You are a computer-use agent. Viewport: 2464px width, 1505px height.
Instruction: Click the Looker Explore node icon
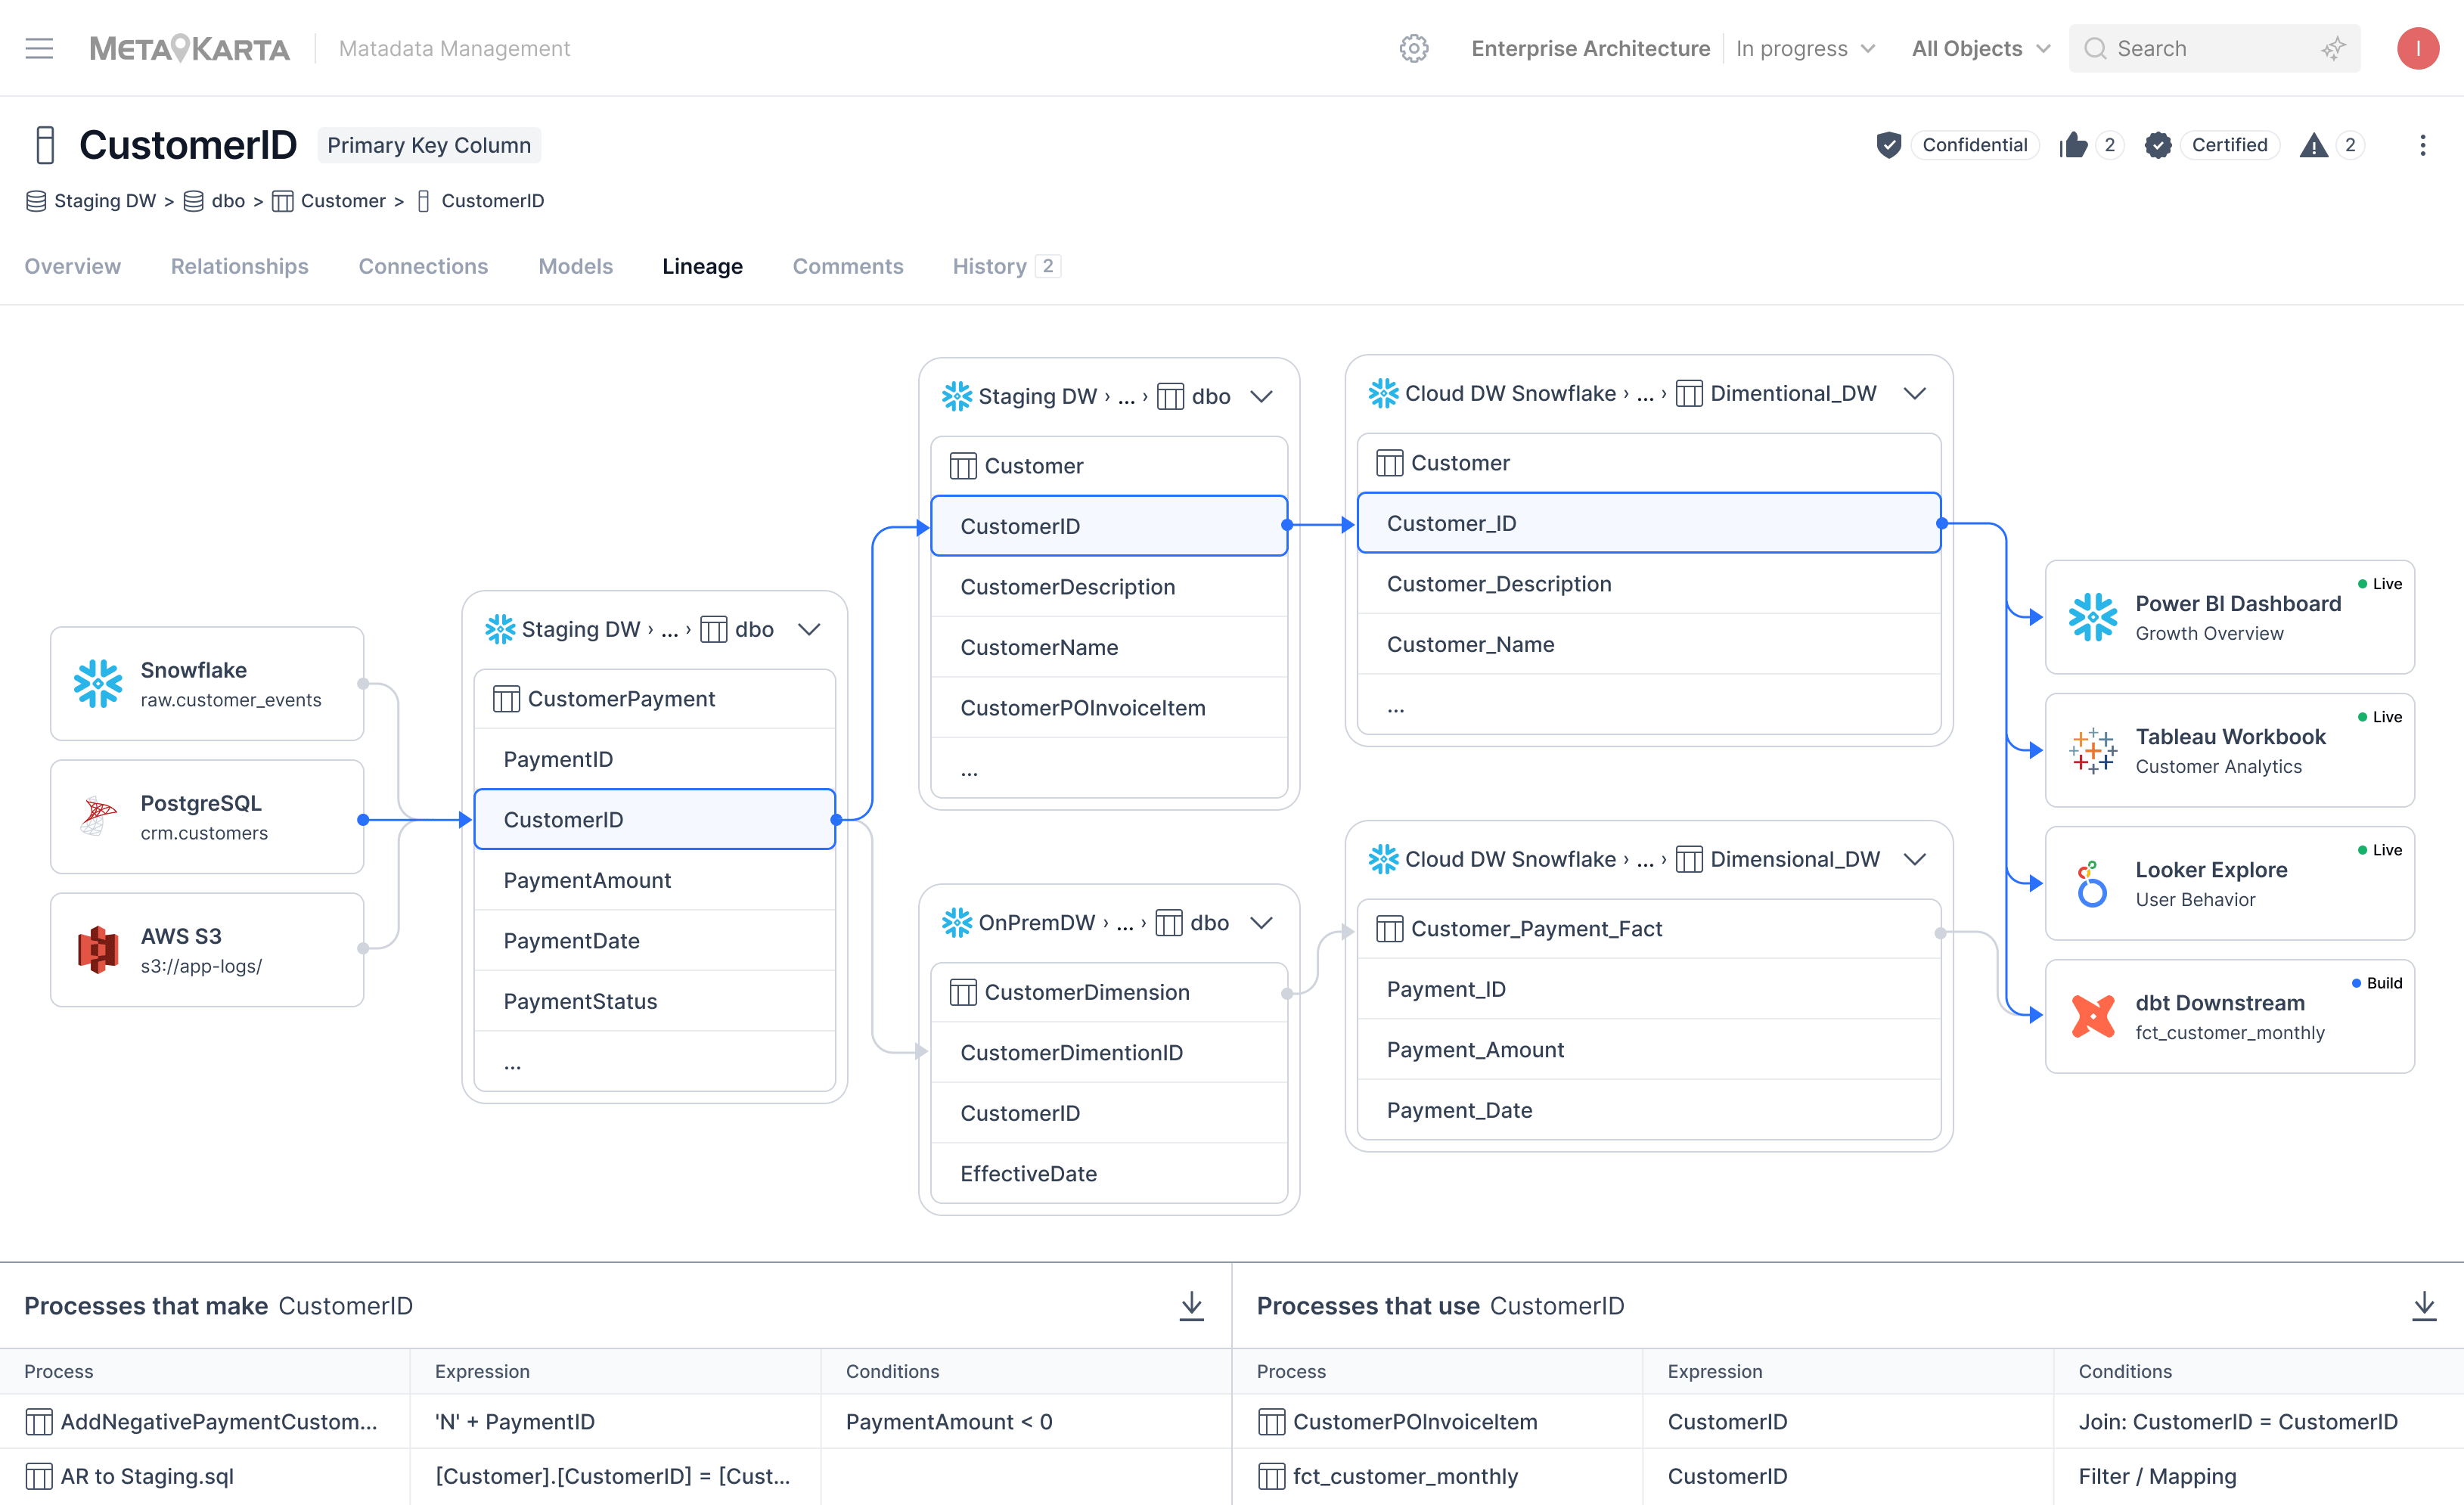tap(2092, 883)
